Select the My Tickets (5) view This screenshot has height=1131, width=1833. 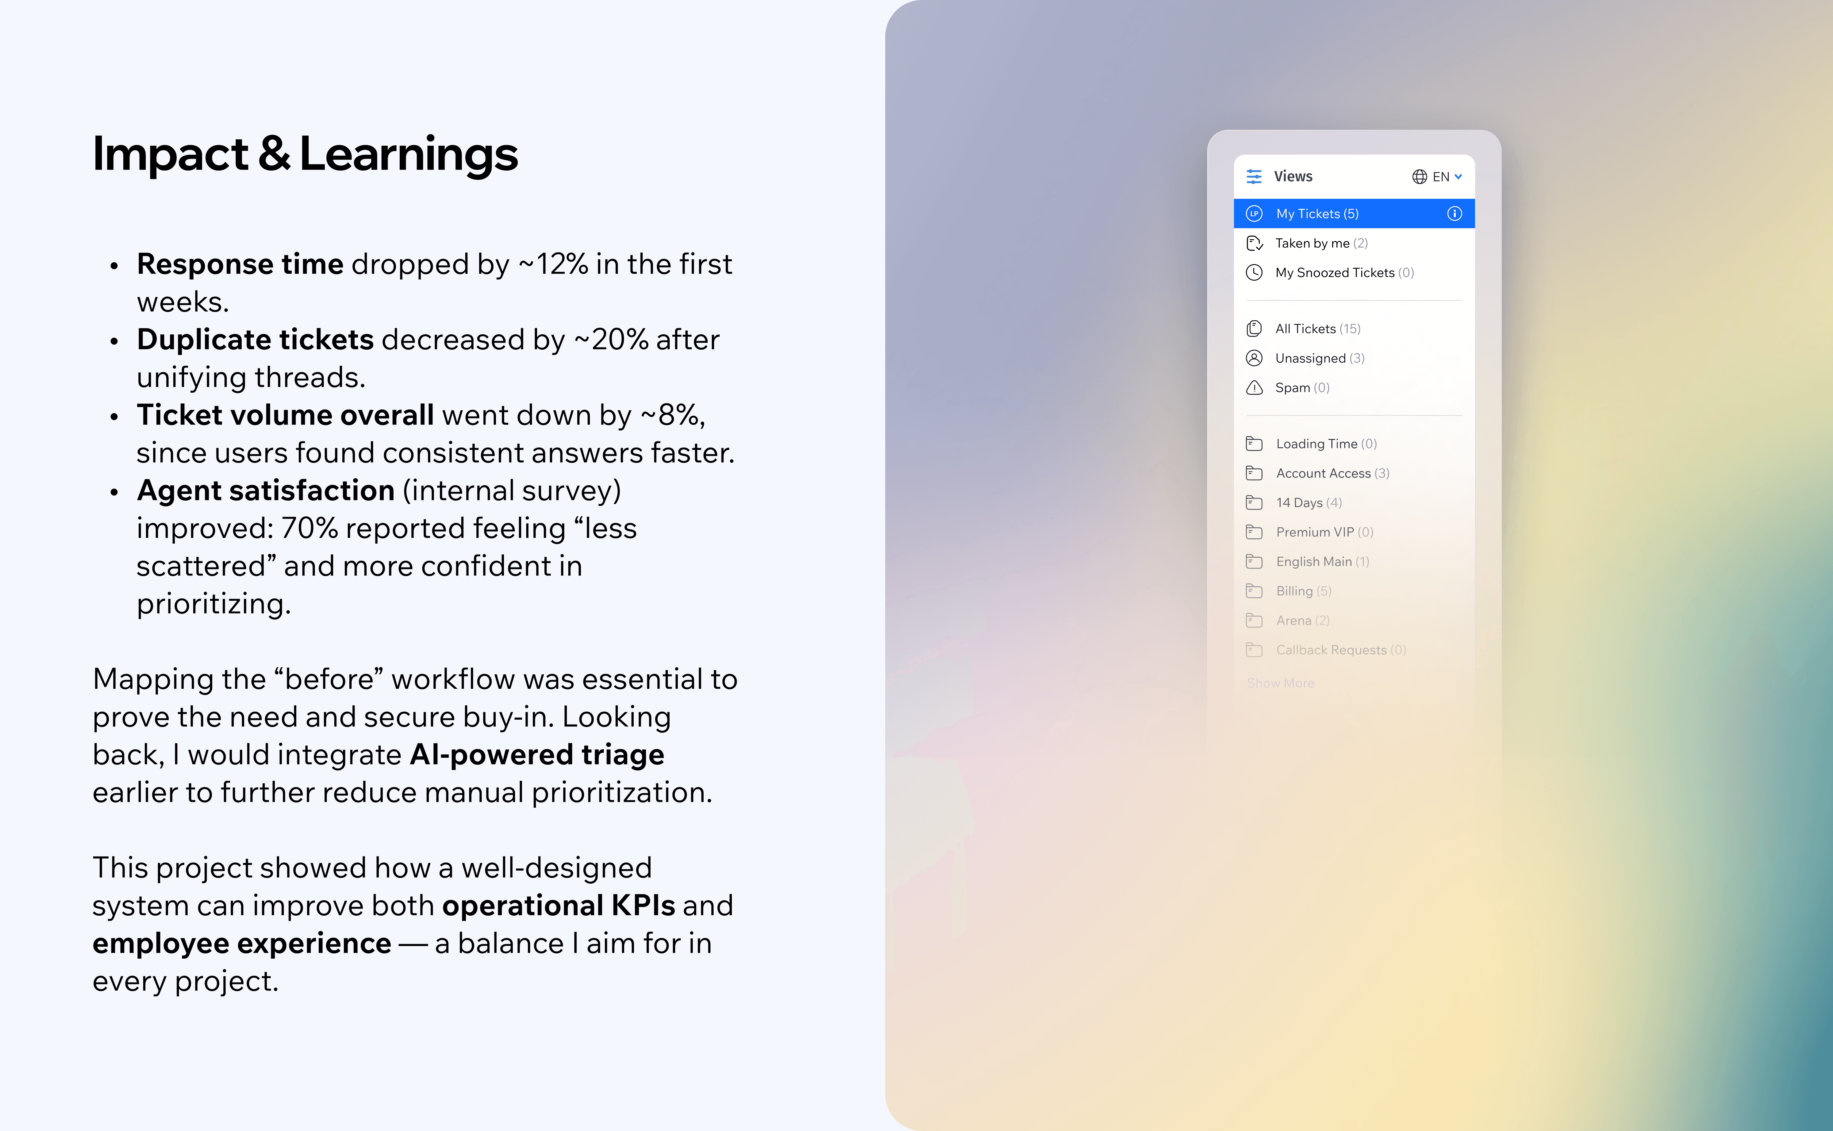point(1317,214)
